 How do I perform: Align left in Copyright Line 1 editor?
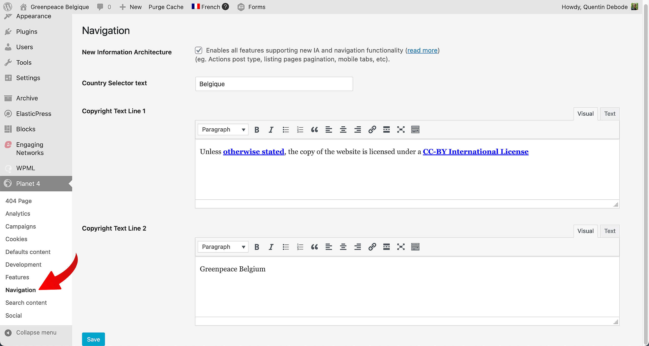(x=329, y=130)
